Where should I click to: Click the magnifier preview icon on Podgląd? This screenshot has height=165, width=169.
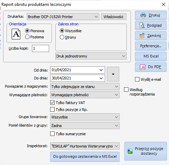142,25
